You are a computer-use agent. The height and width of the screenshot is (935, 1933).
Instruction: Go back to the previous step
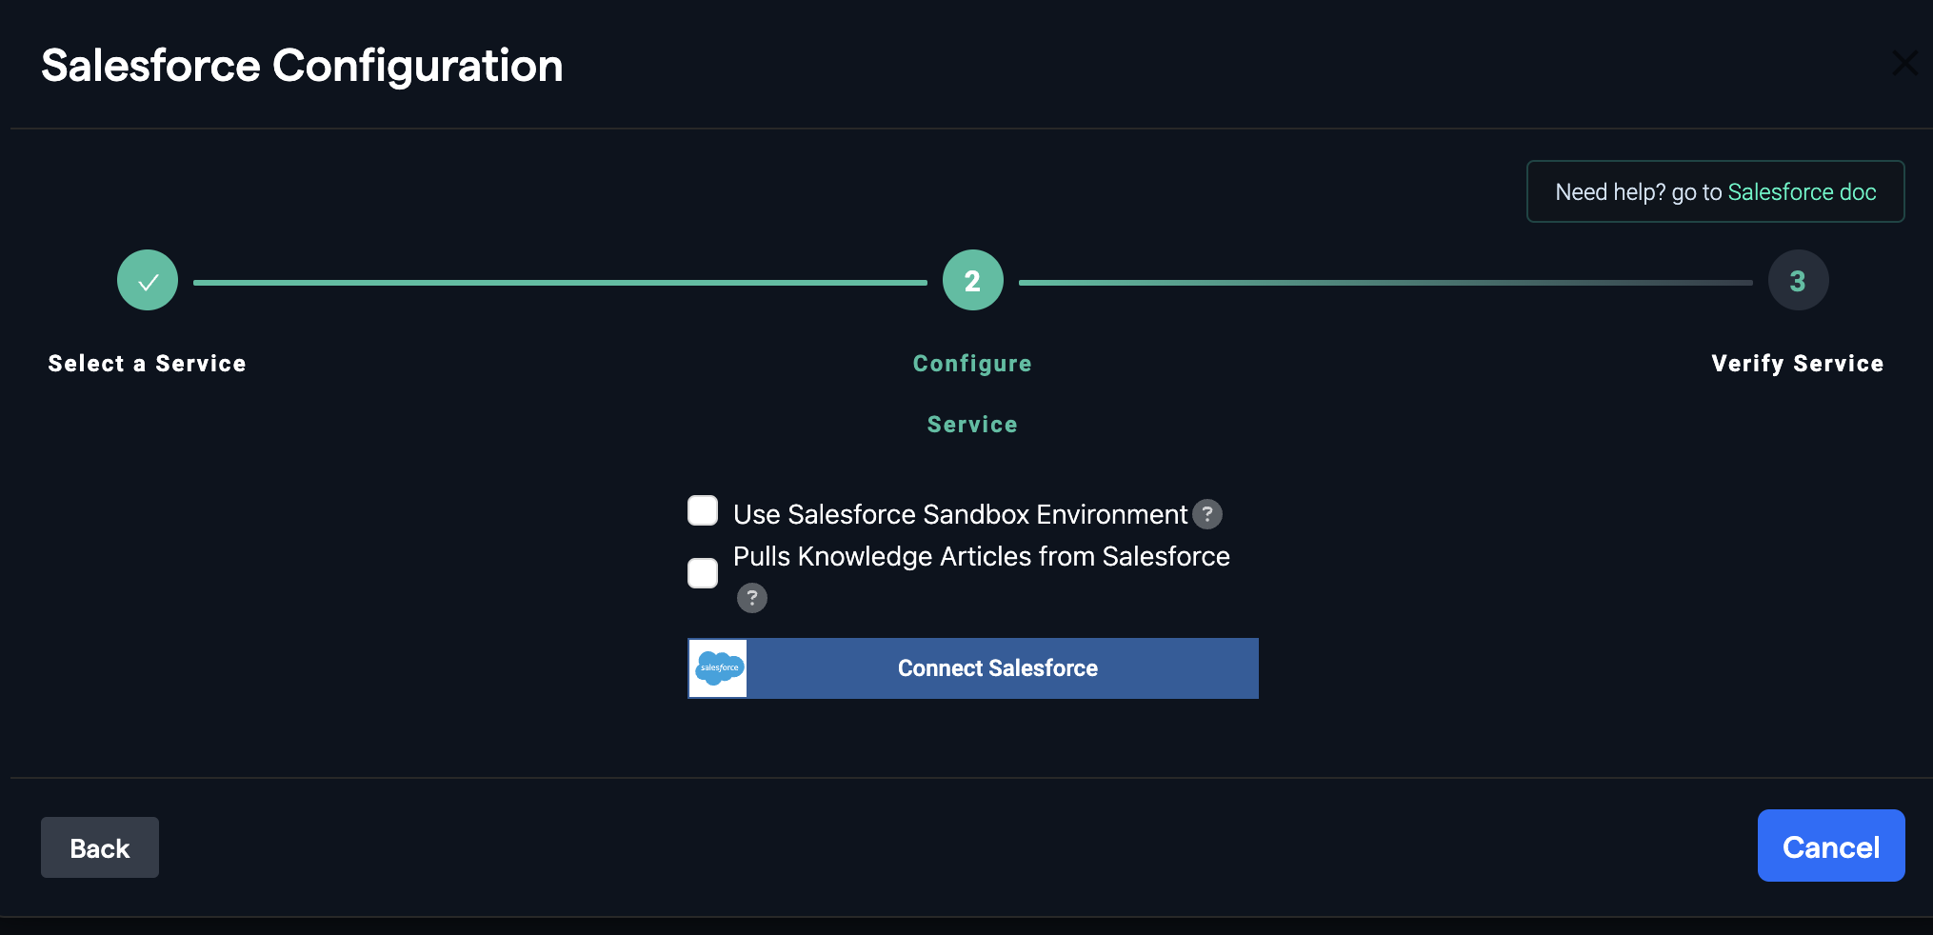(99, 846)
